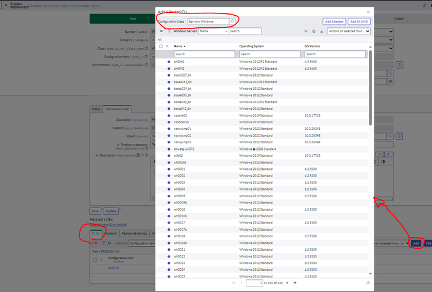Open Configuration Item dropdown in CI list
The image size is (432, 292).
click(142, 243)
